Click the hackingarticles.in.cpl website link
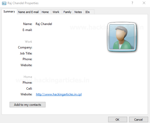Viewport: 150px width, 123px height. (59, 94)
